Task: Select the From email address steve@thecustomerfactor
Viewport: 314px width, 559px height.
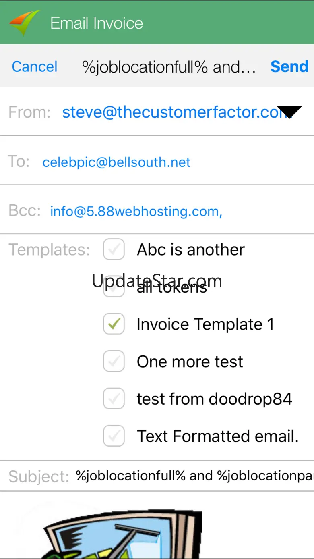Action: pos(169,112)
